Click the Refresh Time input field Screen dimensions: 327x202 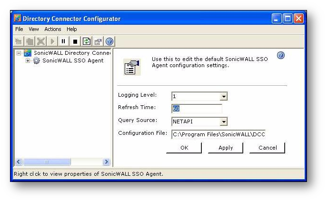(196, 109)
